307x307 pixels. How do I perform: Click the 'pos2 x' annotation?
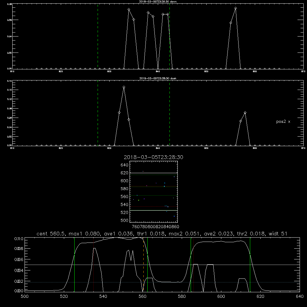283,122
